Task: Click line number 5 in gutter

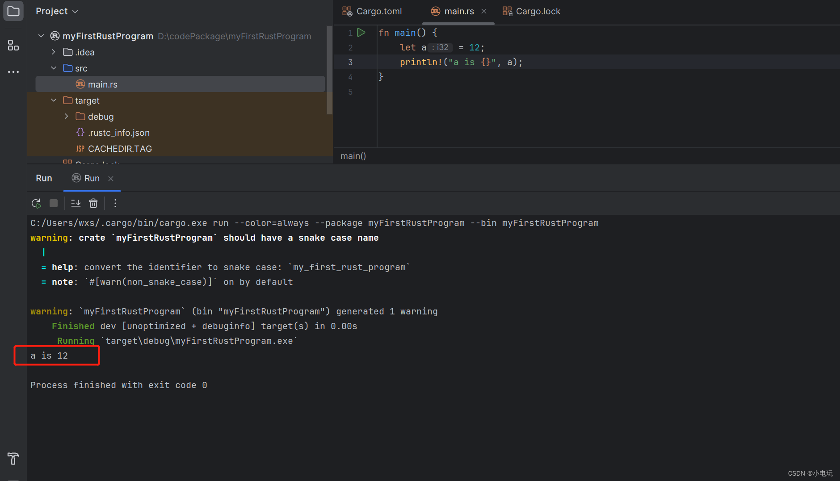Action: (x=350, y=92)
